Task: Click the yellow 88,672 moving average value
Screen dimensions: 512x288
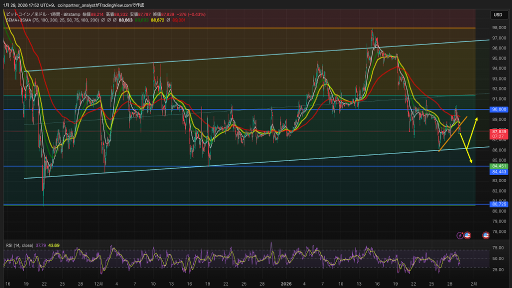Action: pyautogui.click(x=157, y=19)
